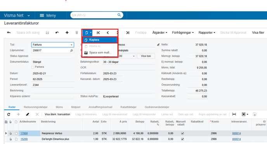The width and height of the screenshot is (267, 144).
Task: Click the Beskrivning input field
Action: (52, 90)
